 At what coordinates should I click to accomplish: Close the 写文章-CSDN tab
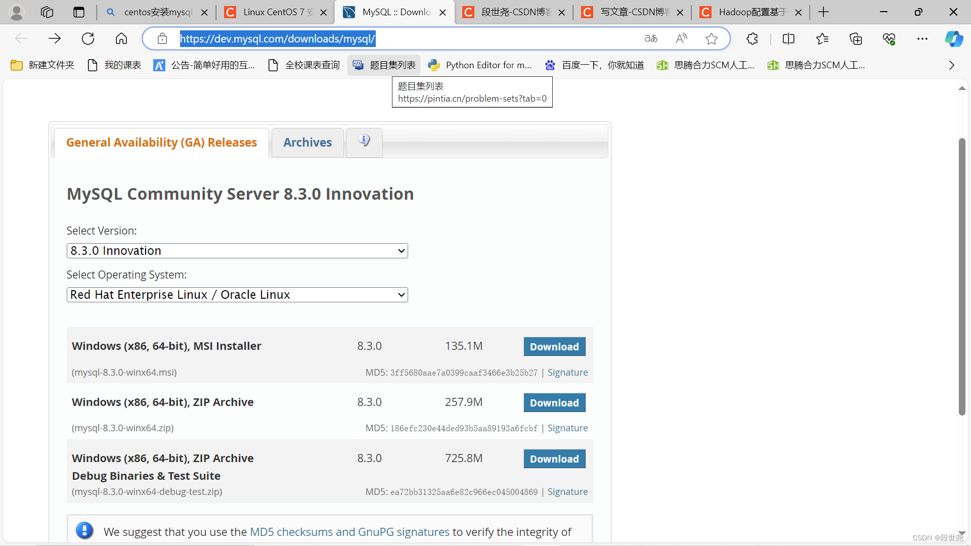point(680,12)
